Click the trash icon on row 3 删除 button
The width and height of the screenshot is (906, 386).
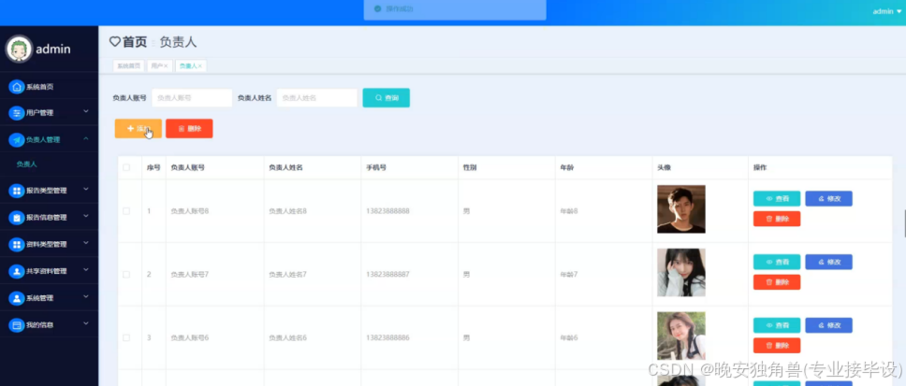769,346
